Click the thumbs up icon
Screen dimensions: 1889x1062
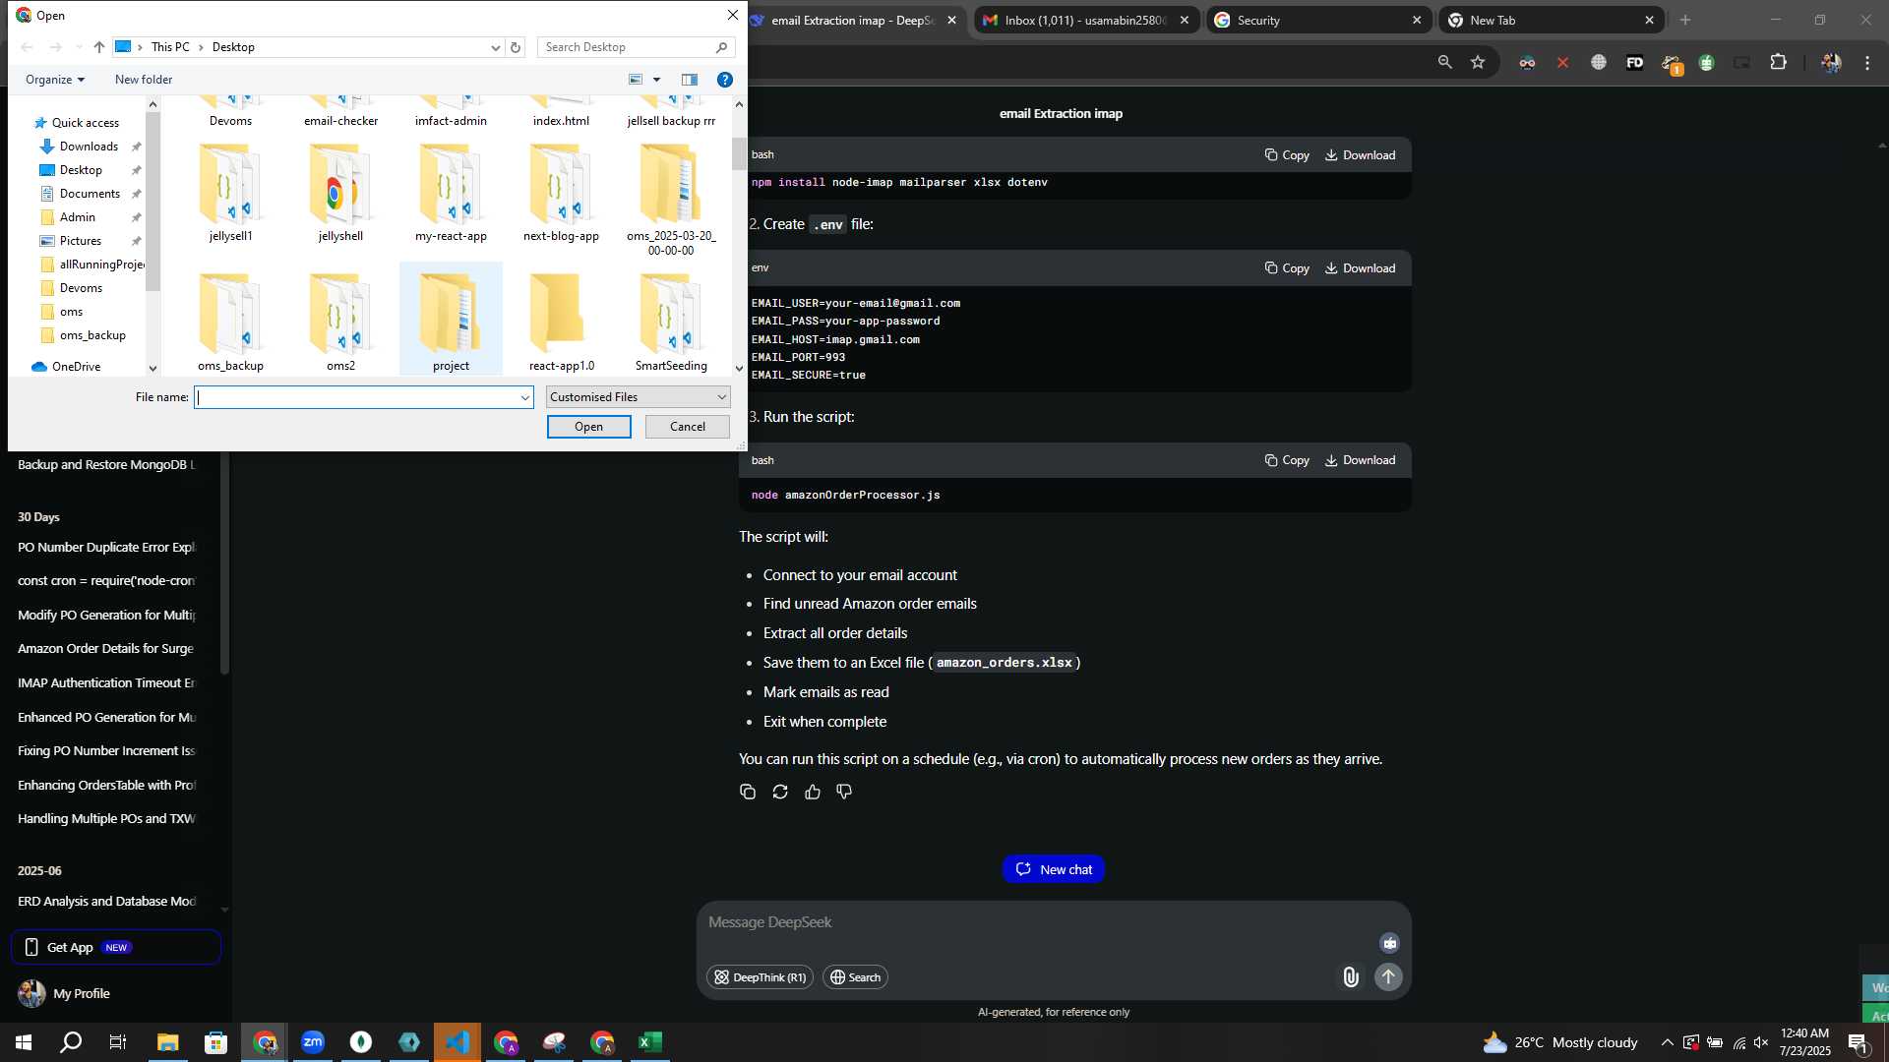[813, 792]
